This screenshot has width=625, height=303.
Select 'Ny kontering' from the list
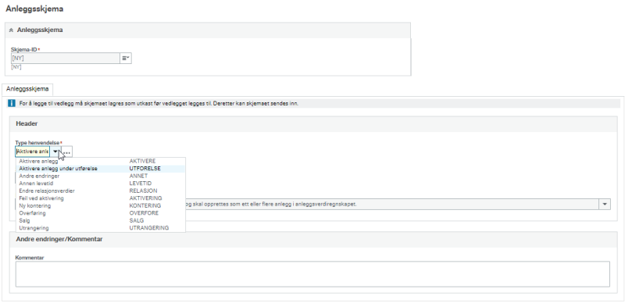click(x=34, y=205)
